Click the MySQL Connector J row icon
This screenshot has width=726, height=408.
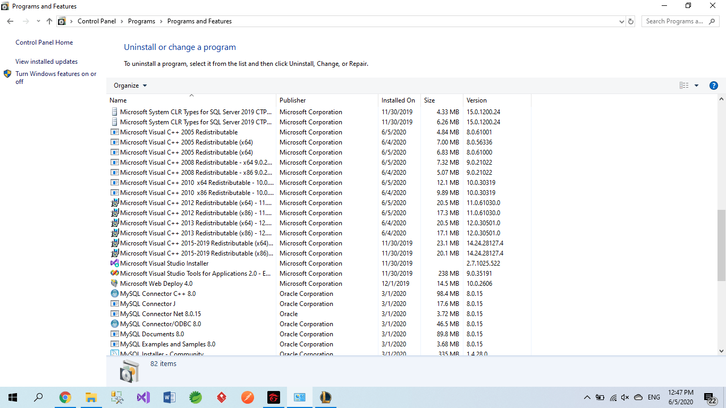coord(114,304)
